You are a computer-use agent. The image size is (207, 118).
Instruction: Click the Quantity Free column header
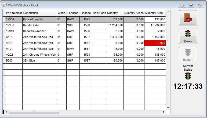click(155, 13)
